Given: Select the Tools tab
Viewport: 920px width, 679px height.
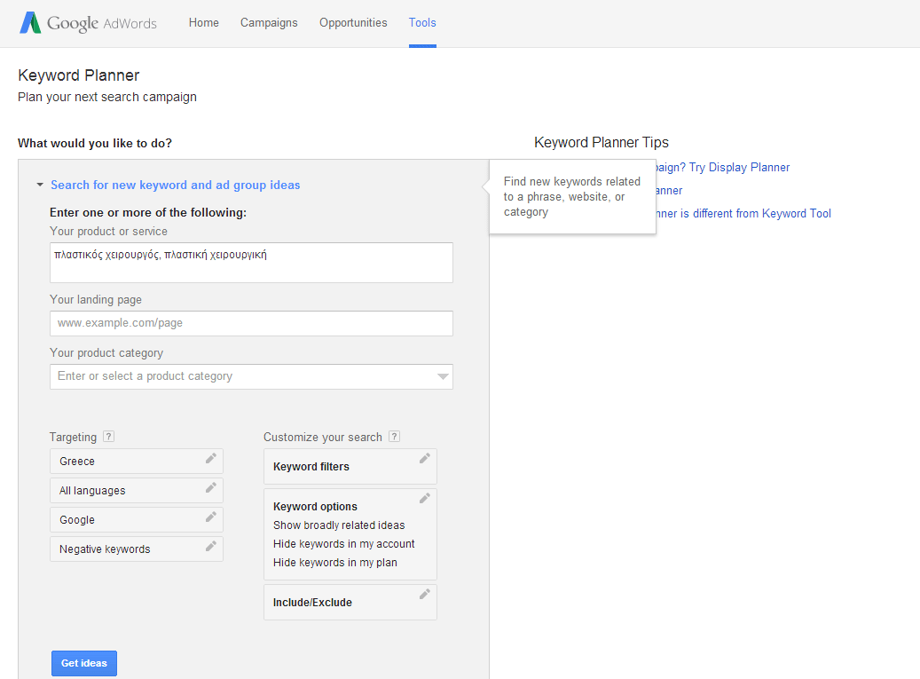Looking at the screenshot, I should (422, 23).
